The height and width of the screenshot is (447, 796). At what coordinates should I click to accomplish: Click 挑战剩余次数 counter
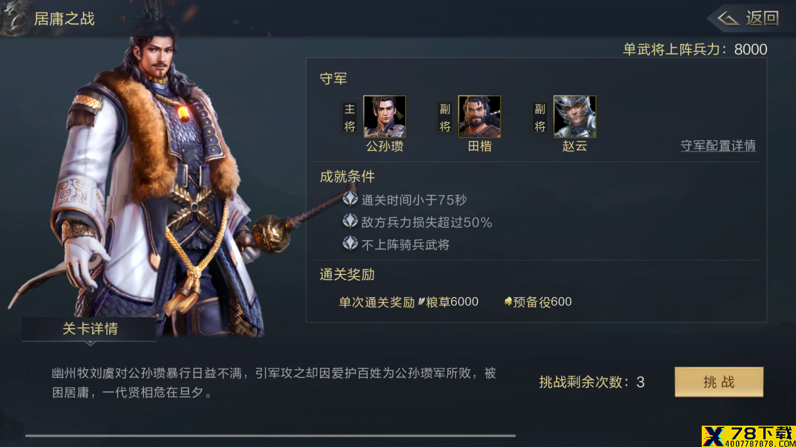pyautogui.click(x=592, y=382)
